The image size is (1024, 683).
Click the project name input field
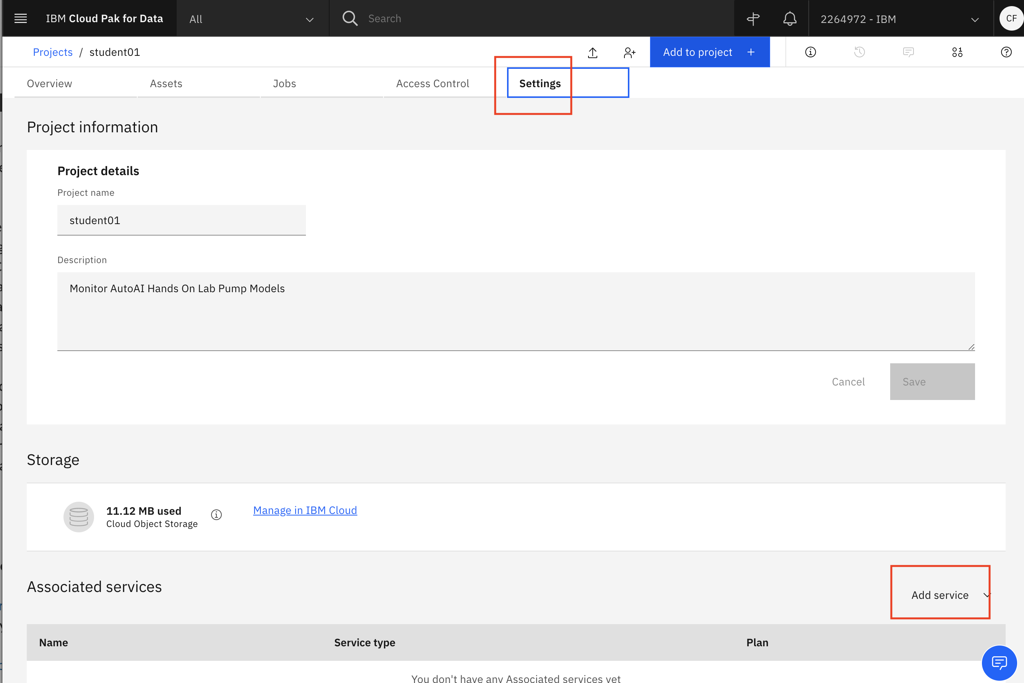(x=181, y=220)
